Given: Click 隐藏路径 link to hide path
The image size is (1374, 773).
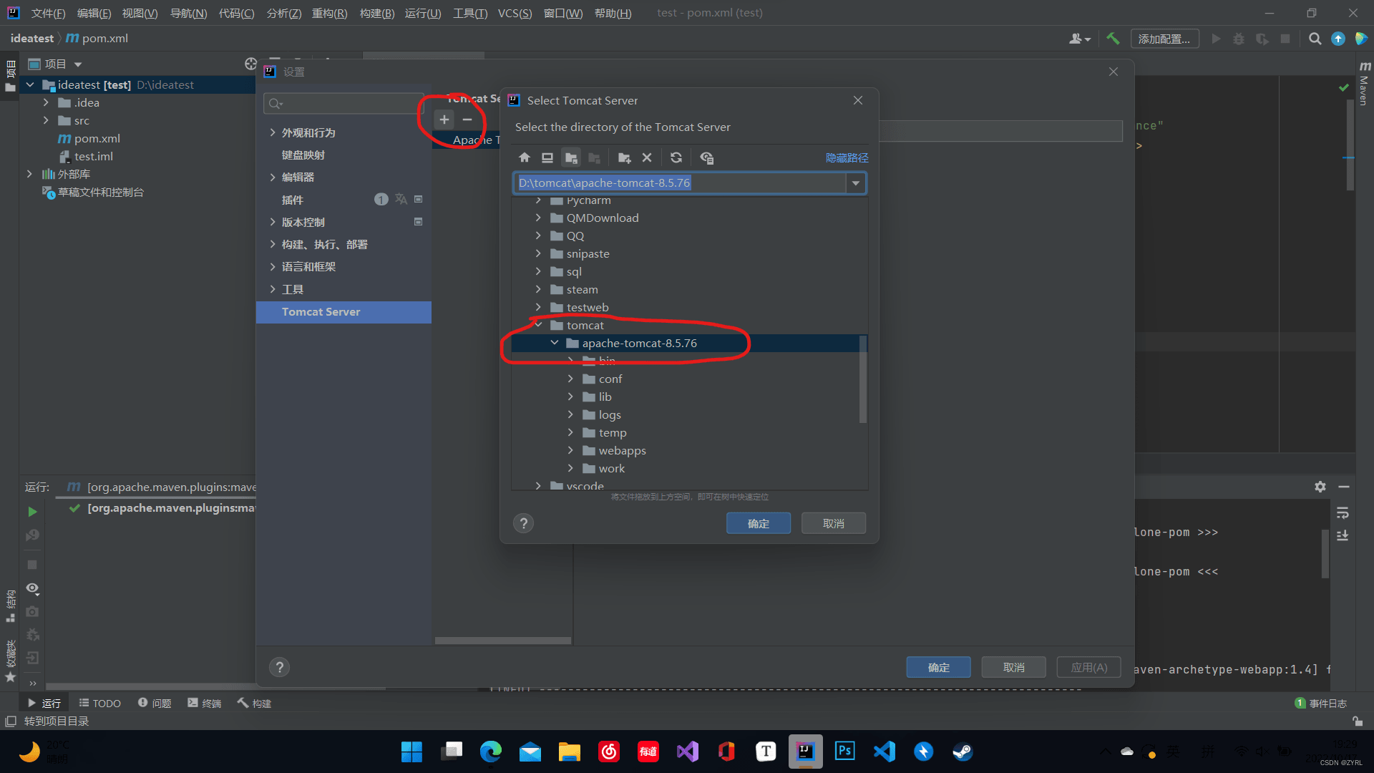Looking at the screenshot, I should 847,157.
